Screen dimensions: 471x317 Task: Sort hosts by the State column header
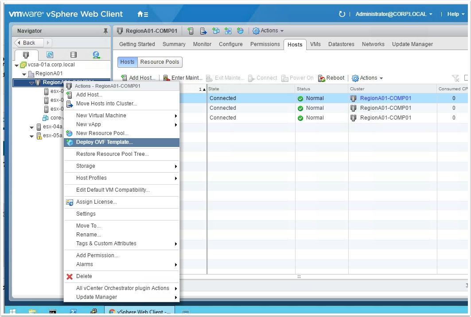(251, 89)
